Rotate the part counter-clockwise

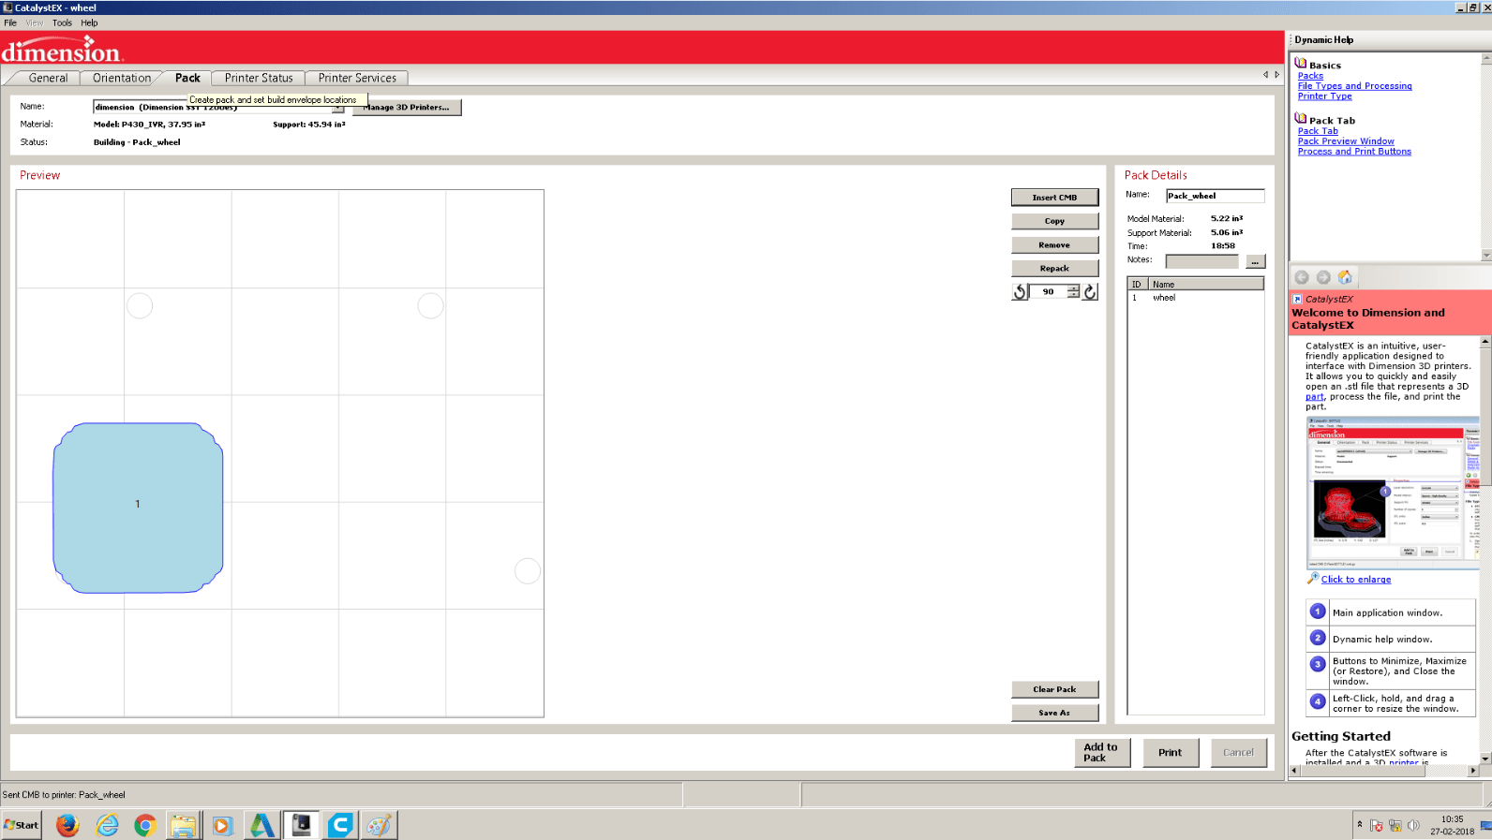coord(1020,292)
